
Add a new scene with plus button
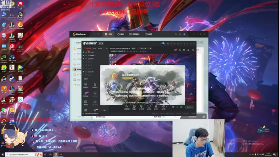(x=107, y=48)
